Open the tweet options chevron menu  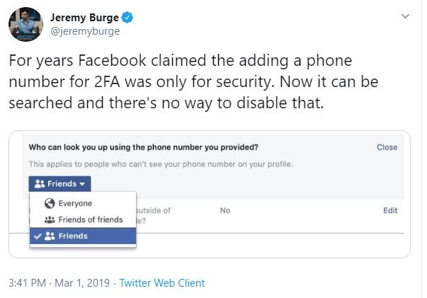pos(404,16)
